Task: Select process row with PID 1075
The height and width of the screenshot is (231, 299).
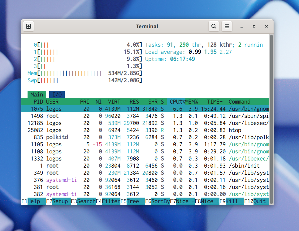Action: click(145, 109)
